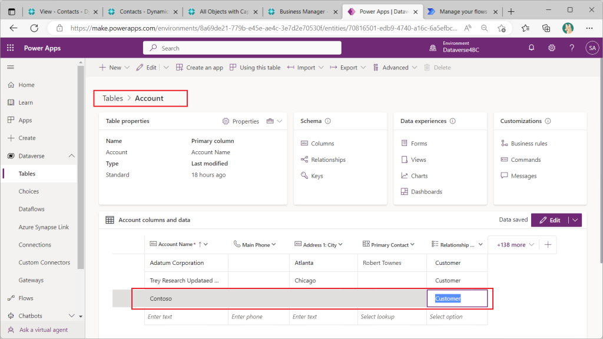
Task: Switch to the All Objects with Cap tab
Action: pyautogui.click(x=223, y=12)
